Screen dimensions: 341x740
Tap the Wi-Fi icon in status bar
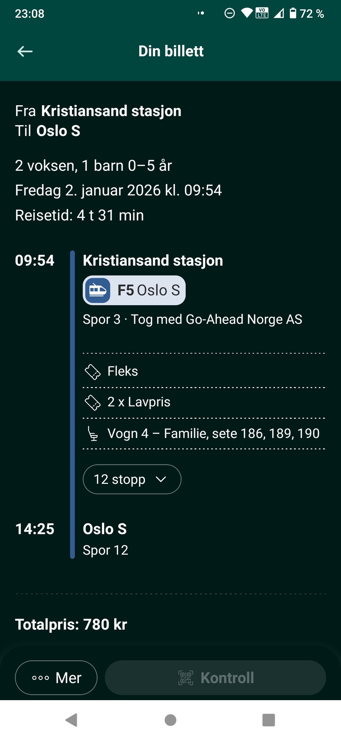(x=247, y=13)
